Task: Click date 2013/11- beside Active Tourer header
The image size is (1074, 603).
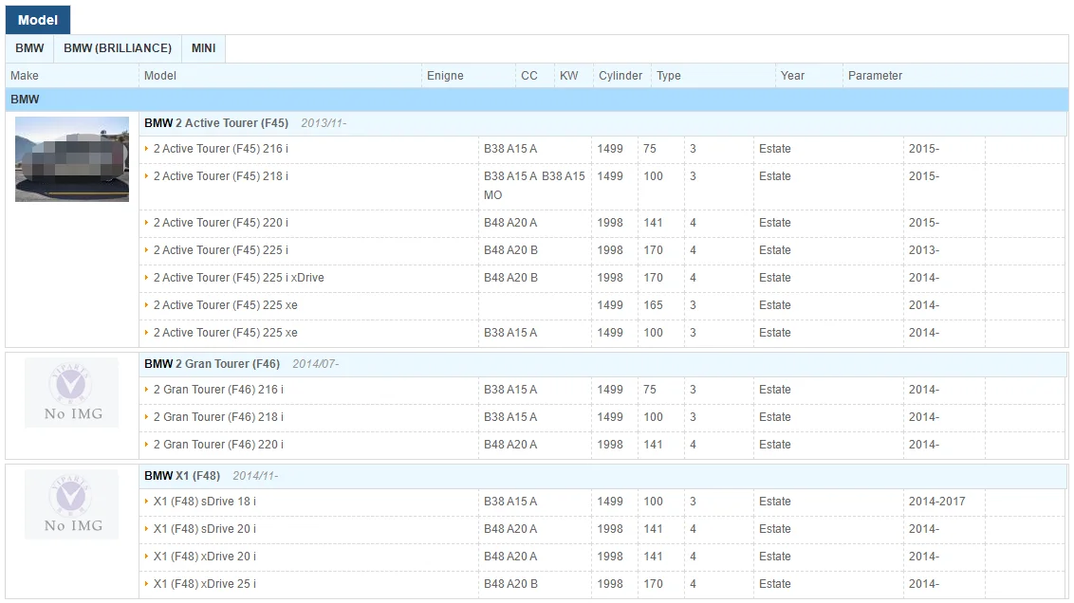Action: pyautogui.click(x=324, y=123)
